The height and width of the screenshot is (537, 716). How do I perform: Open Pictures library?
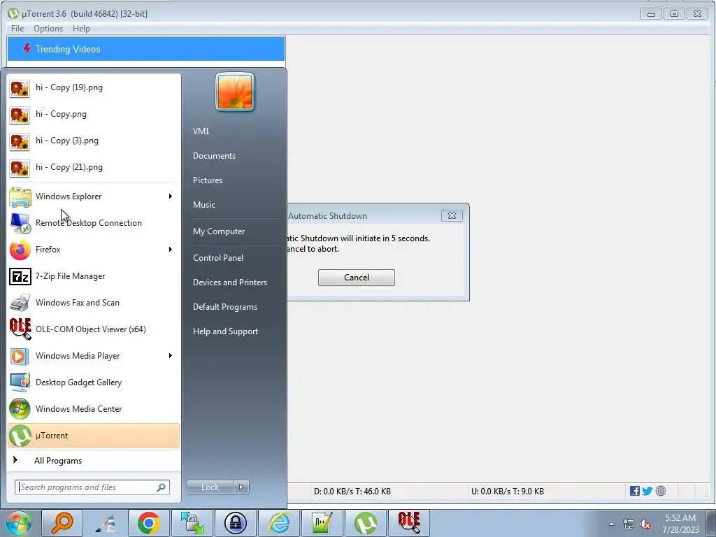click(x=208, y=180)
